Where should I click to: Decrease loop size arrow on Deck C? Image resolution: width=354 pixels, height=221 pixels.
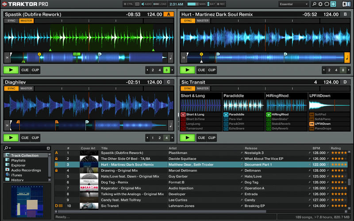coord(147,138)
